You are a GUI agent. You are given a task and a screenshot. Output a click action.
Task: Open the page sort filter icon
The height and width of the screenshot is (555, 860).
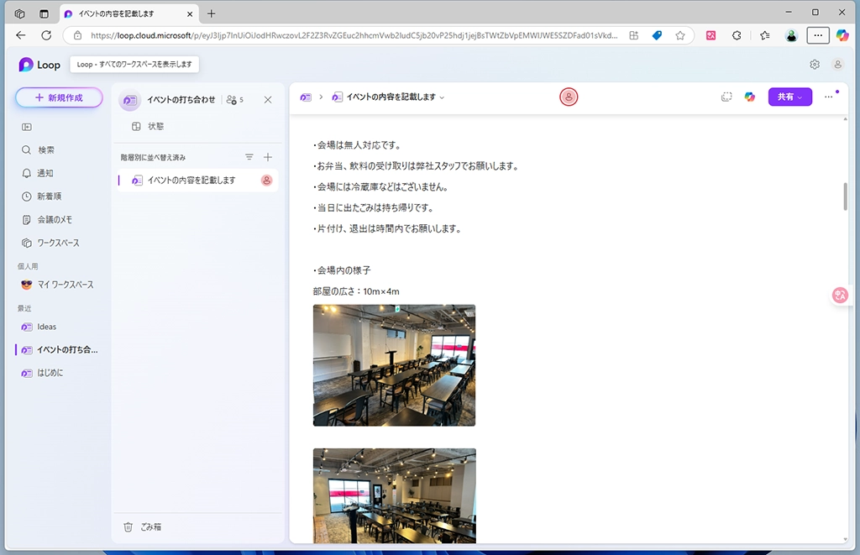click(249, 157)
